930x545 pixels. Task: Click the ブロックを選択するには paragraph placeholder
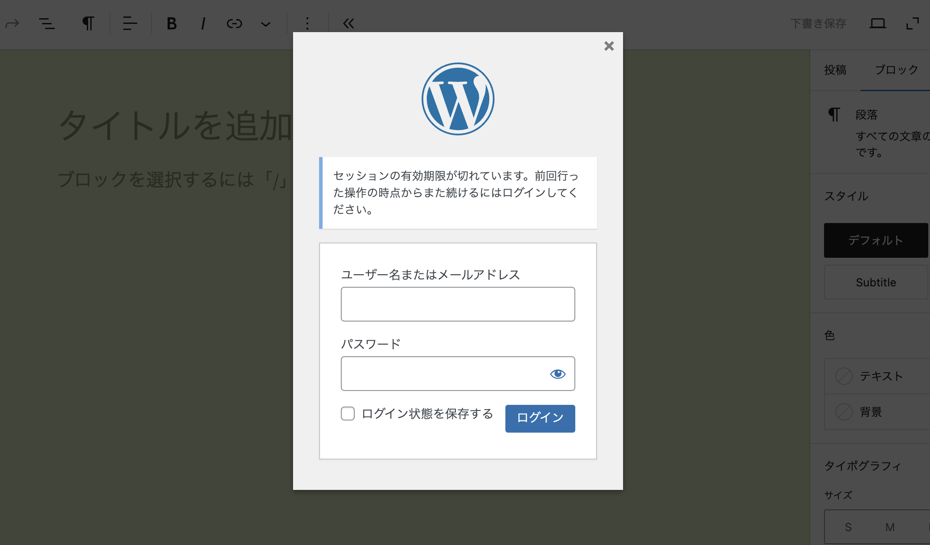tap(172, 180)
